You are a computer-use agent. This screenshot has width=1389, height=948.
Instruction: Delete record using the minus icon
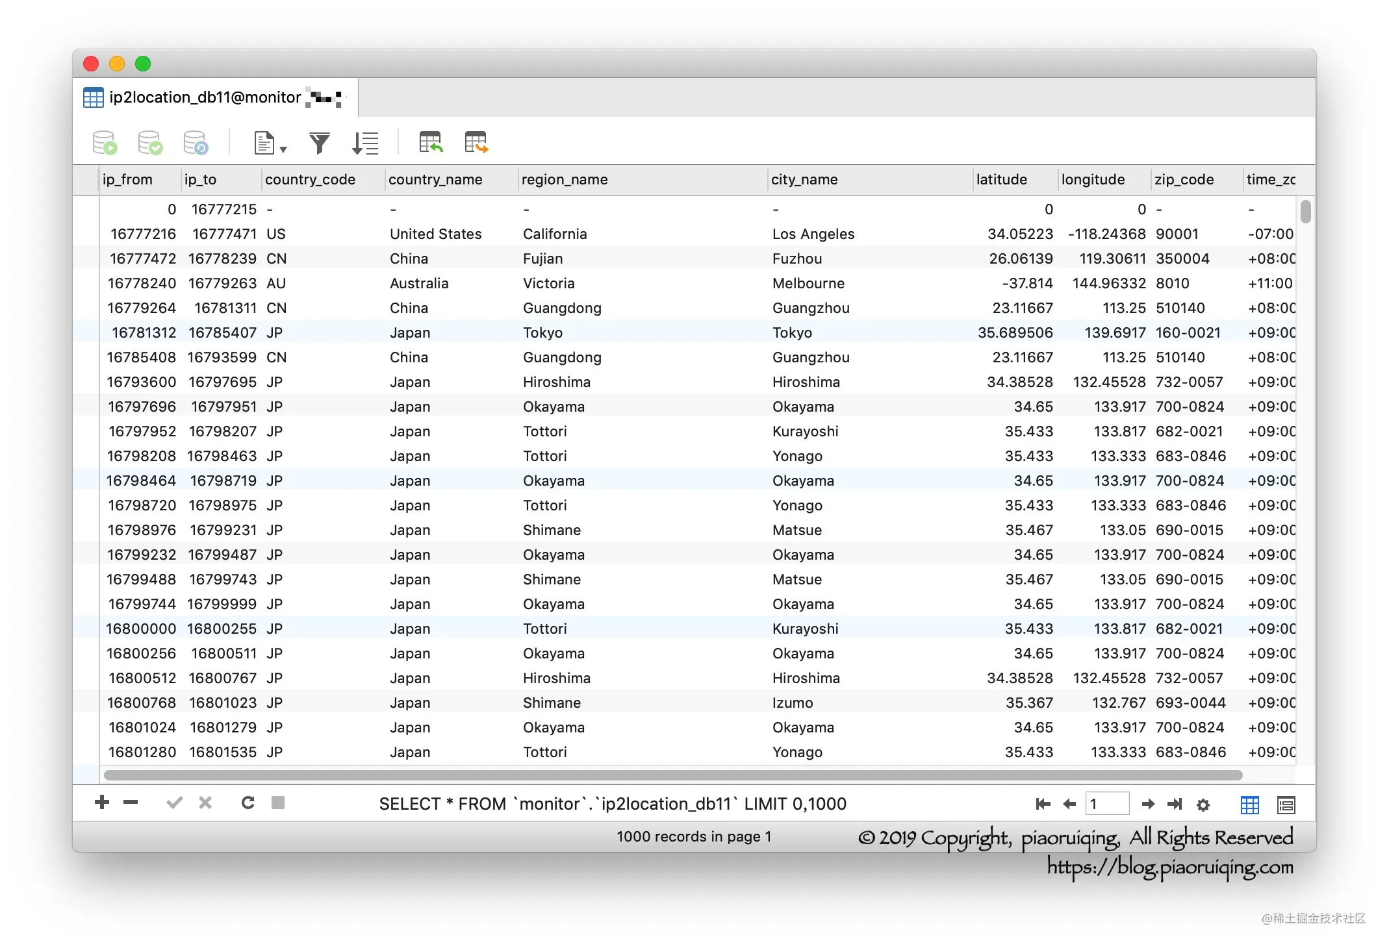(x=131, y=803)
